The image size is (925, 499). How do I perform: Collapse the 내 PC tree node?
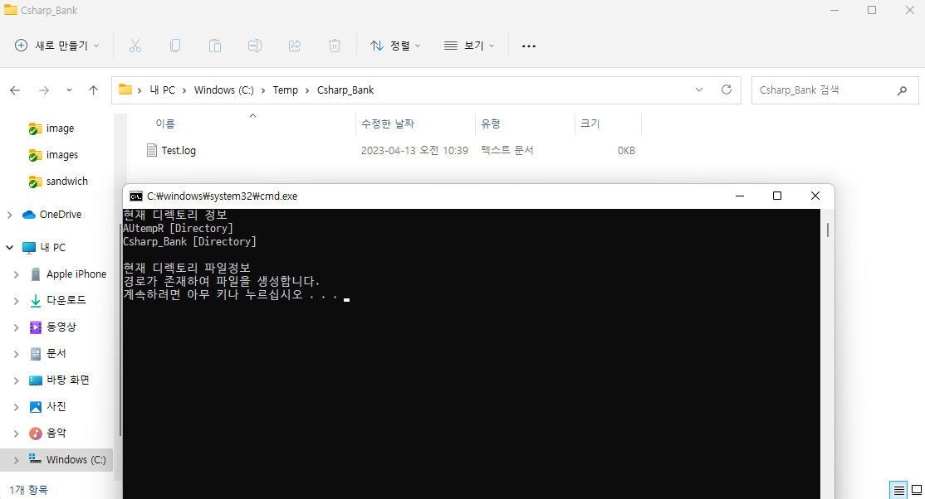coord(9,248)
